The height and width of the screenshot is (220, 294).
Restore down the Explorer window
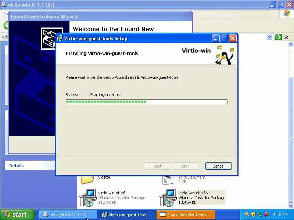tap(280, 4)
